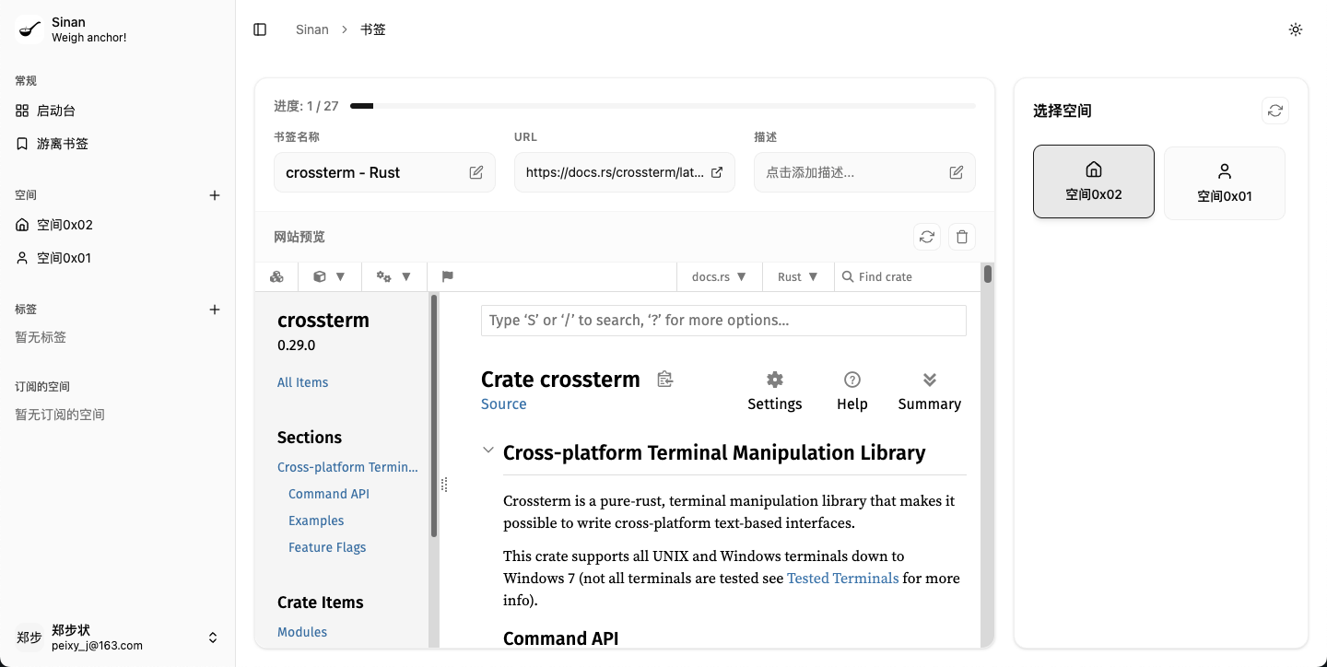Click the 点击添加描述 description field
Image resolution: width=1327 pixels, height=667 pixels.
(864, 172)
